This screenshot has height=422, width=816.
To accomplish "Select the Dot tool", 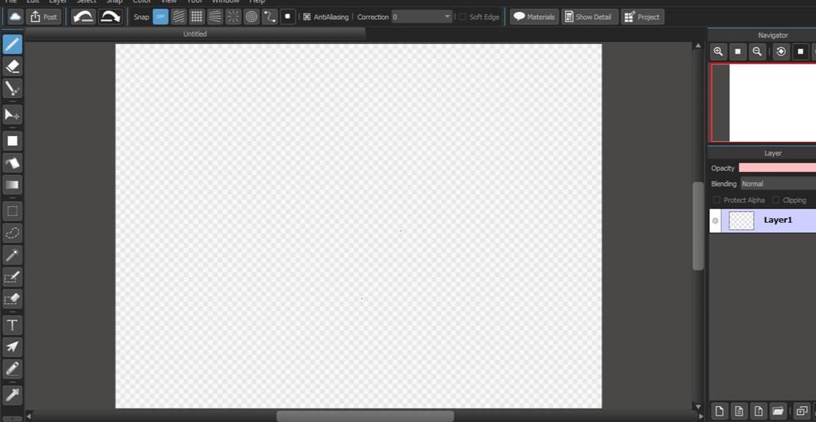I will coord(13,88).
